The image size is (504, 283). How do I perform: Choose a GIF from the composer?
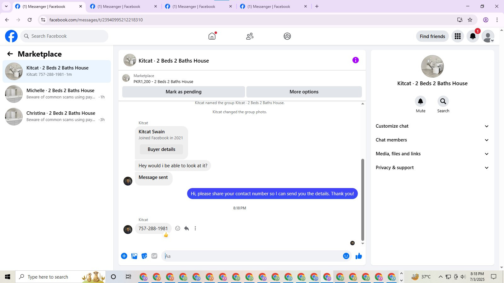pyautogui.click(x=154, y=256)
